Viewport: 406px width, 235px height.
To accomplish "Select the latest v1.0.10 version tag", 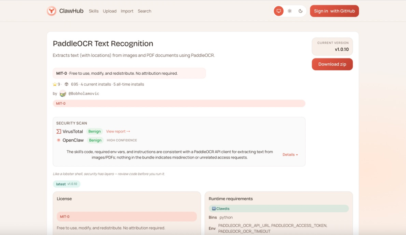I will point(67,184).
